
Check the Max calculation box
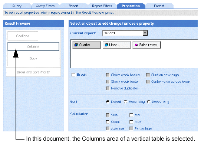pyautogui.click(x=131, y=122)
